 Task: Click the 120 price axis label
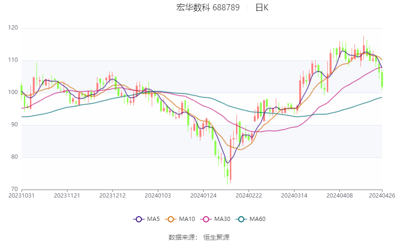[13, 28]
